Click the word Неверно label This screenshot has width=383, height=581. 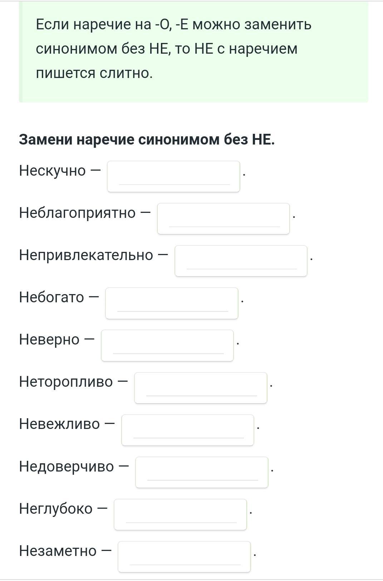pyautogui.click(x=49, y=339)
